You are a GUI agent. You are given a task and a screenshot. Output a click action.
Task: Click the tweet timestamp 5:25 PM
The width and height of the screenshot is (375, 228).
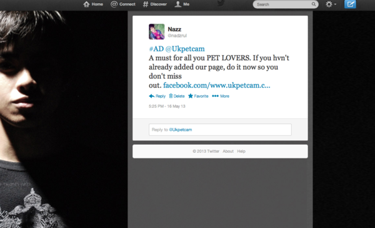coord(167,106)
